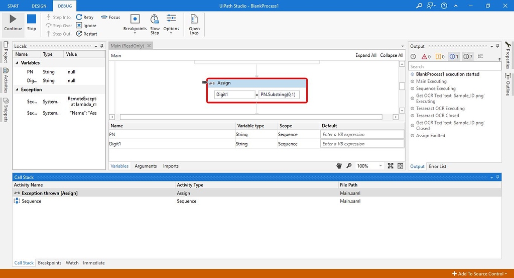514x278 pixels.
Task: Open the Properties side panel
Action: [508, 55]
